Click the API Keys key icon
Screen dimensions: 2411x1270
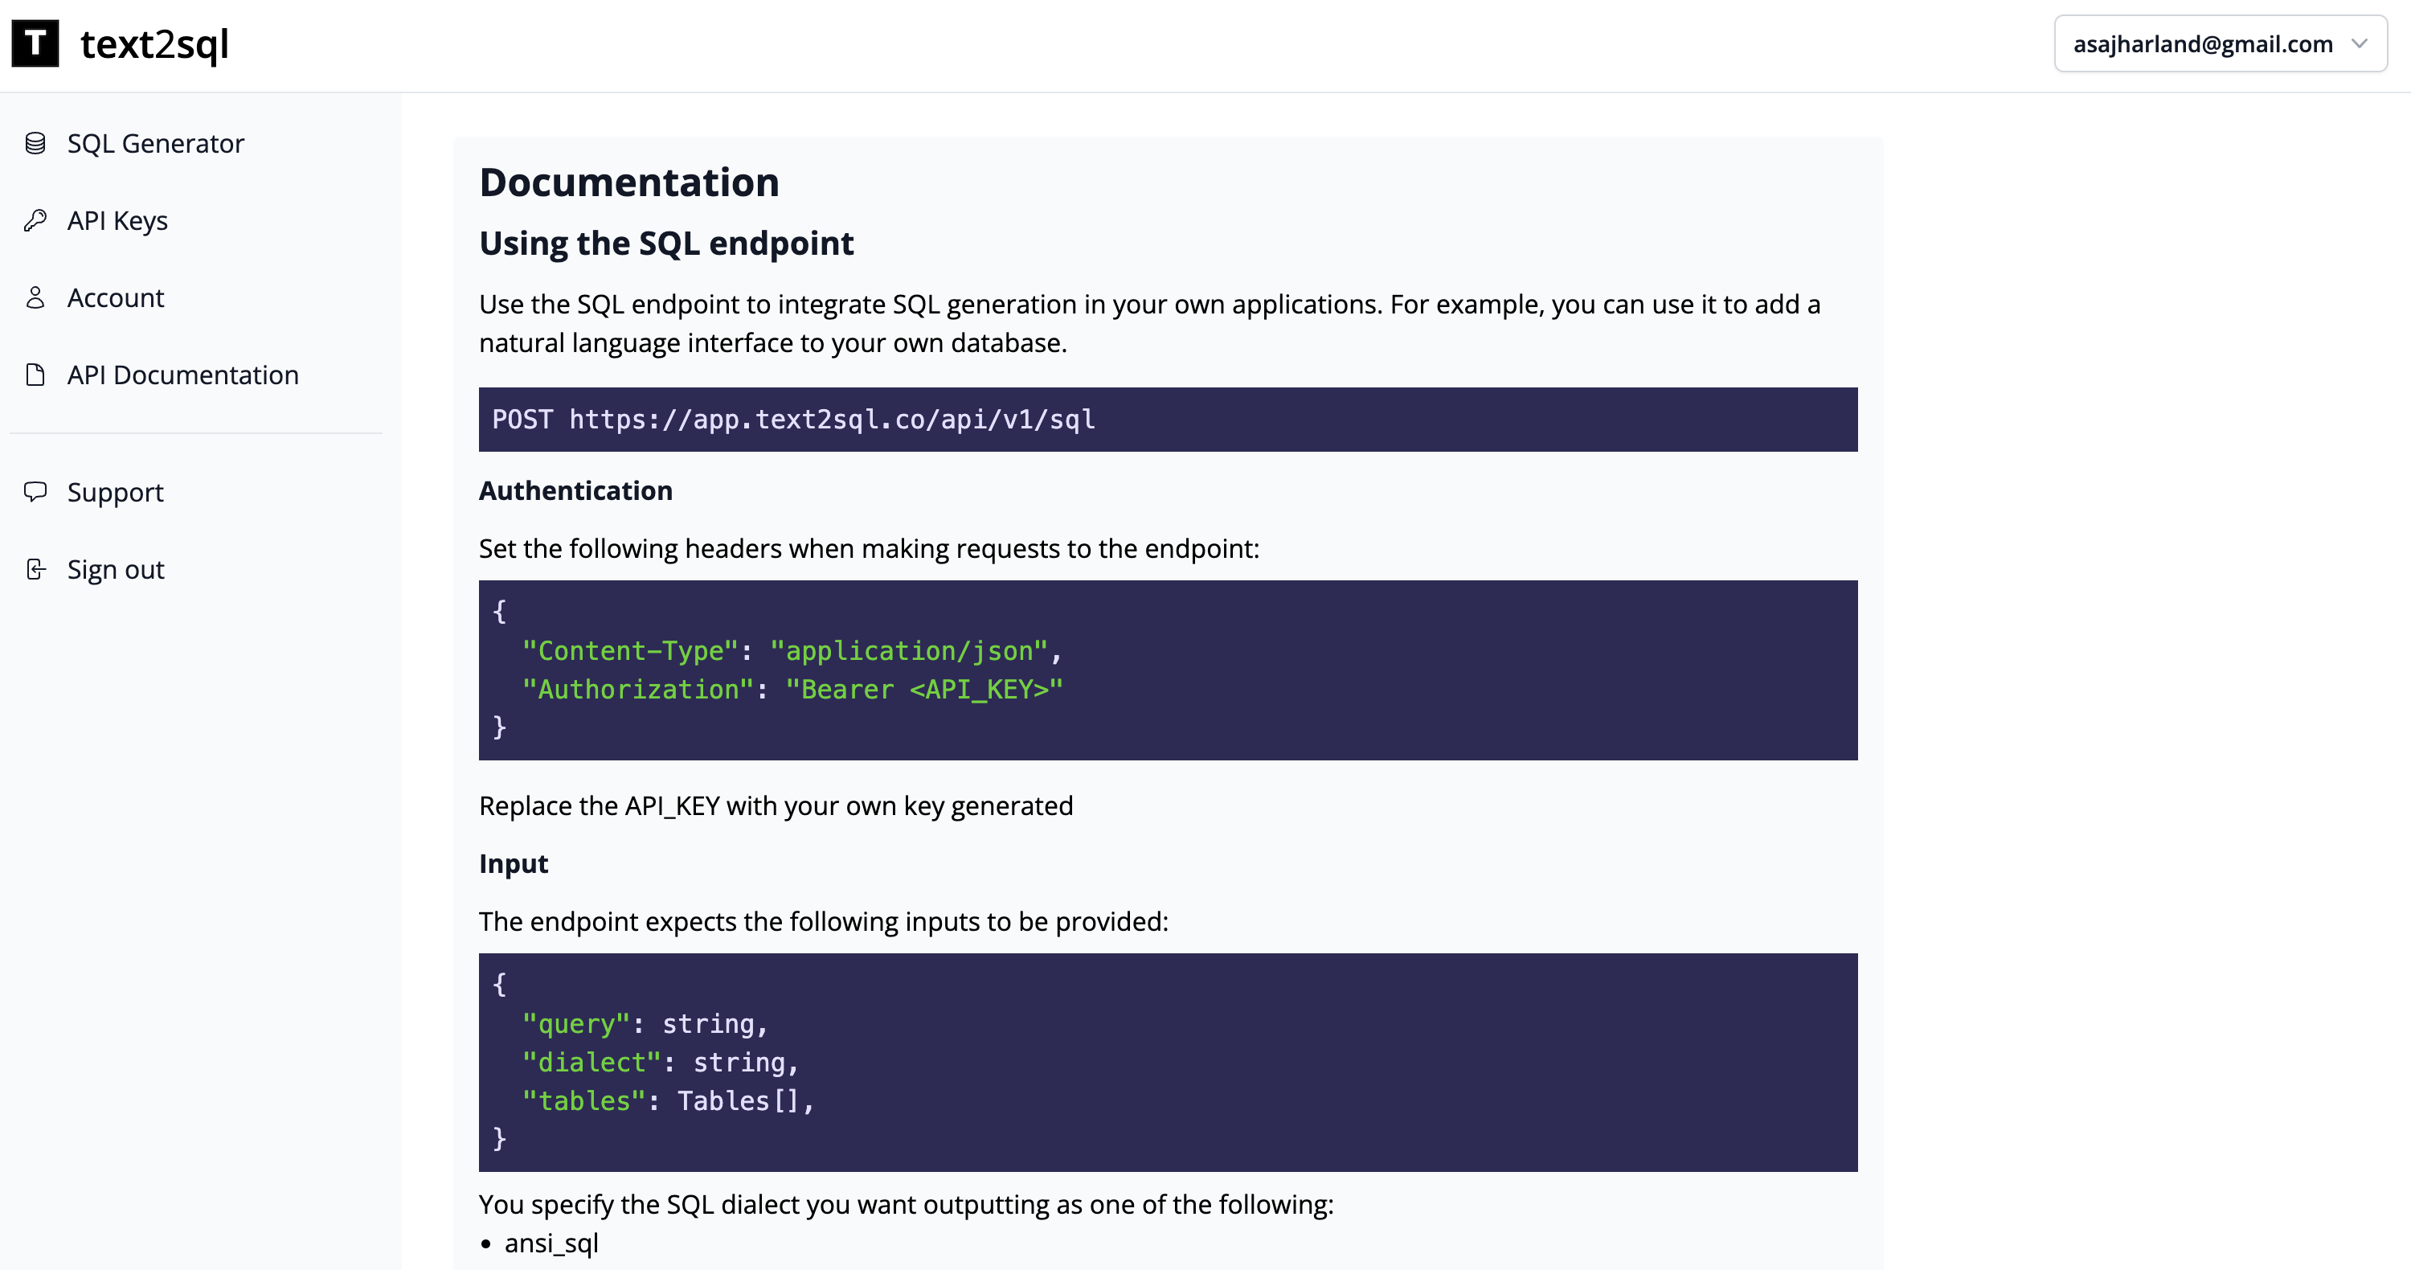(x=35, y=220)
